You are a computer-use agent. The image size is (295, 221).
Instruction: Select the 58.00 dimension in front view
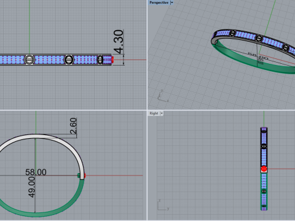point(36,172)
